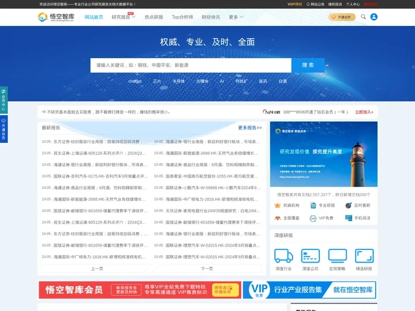415x311 pixels.
Task: Open 更多报告>> link
Action: [250, 128]
